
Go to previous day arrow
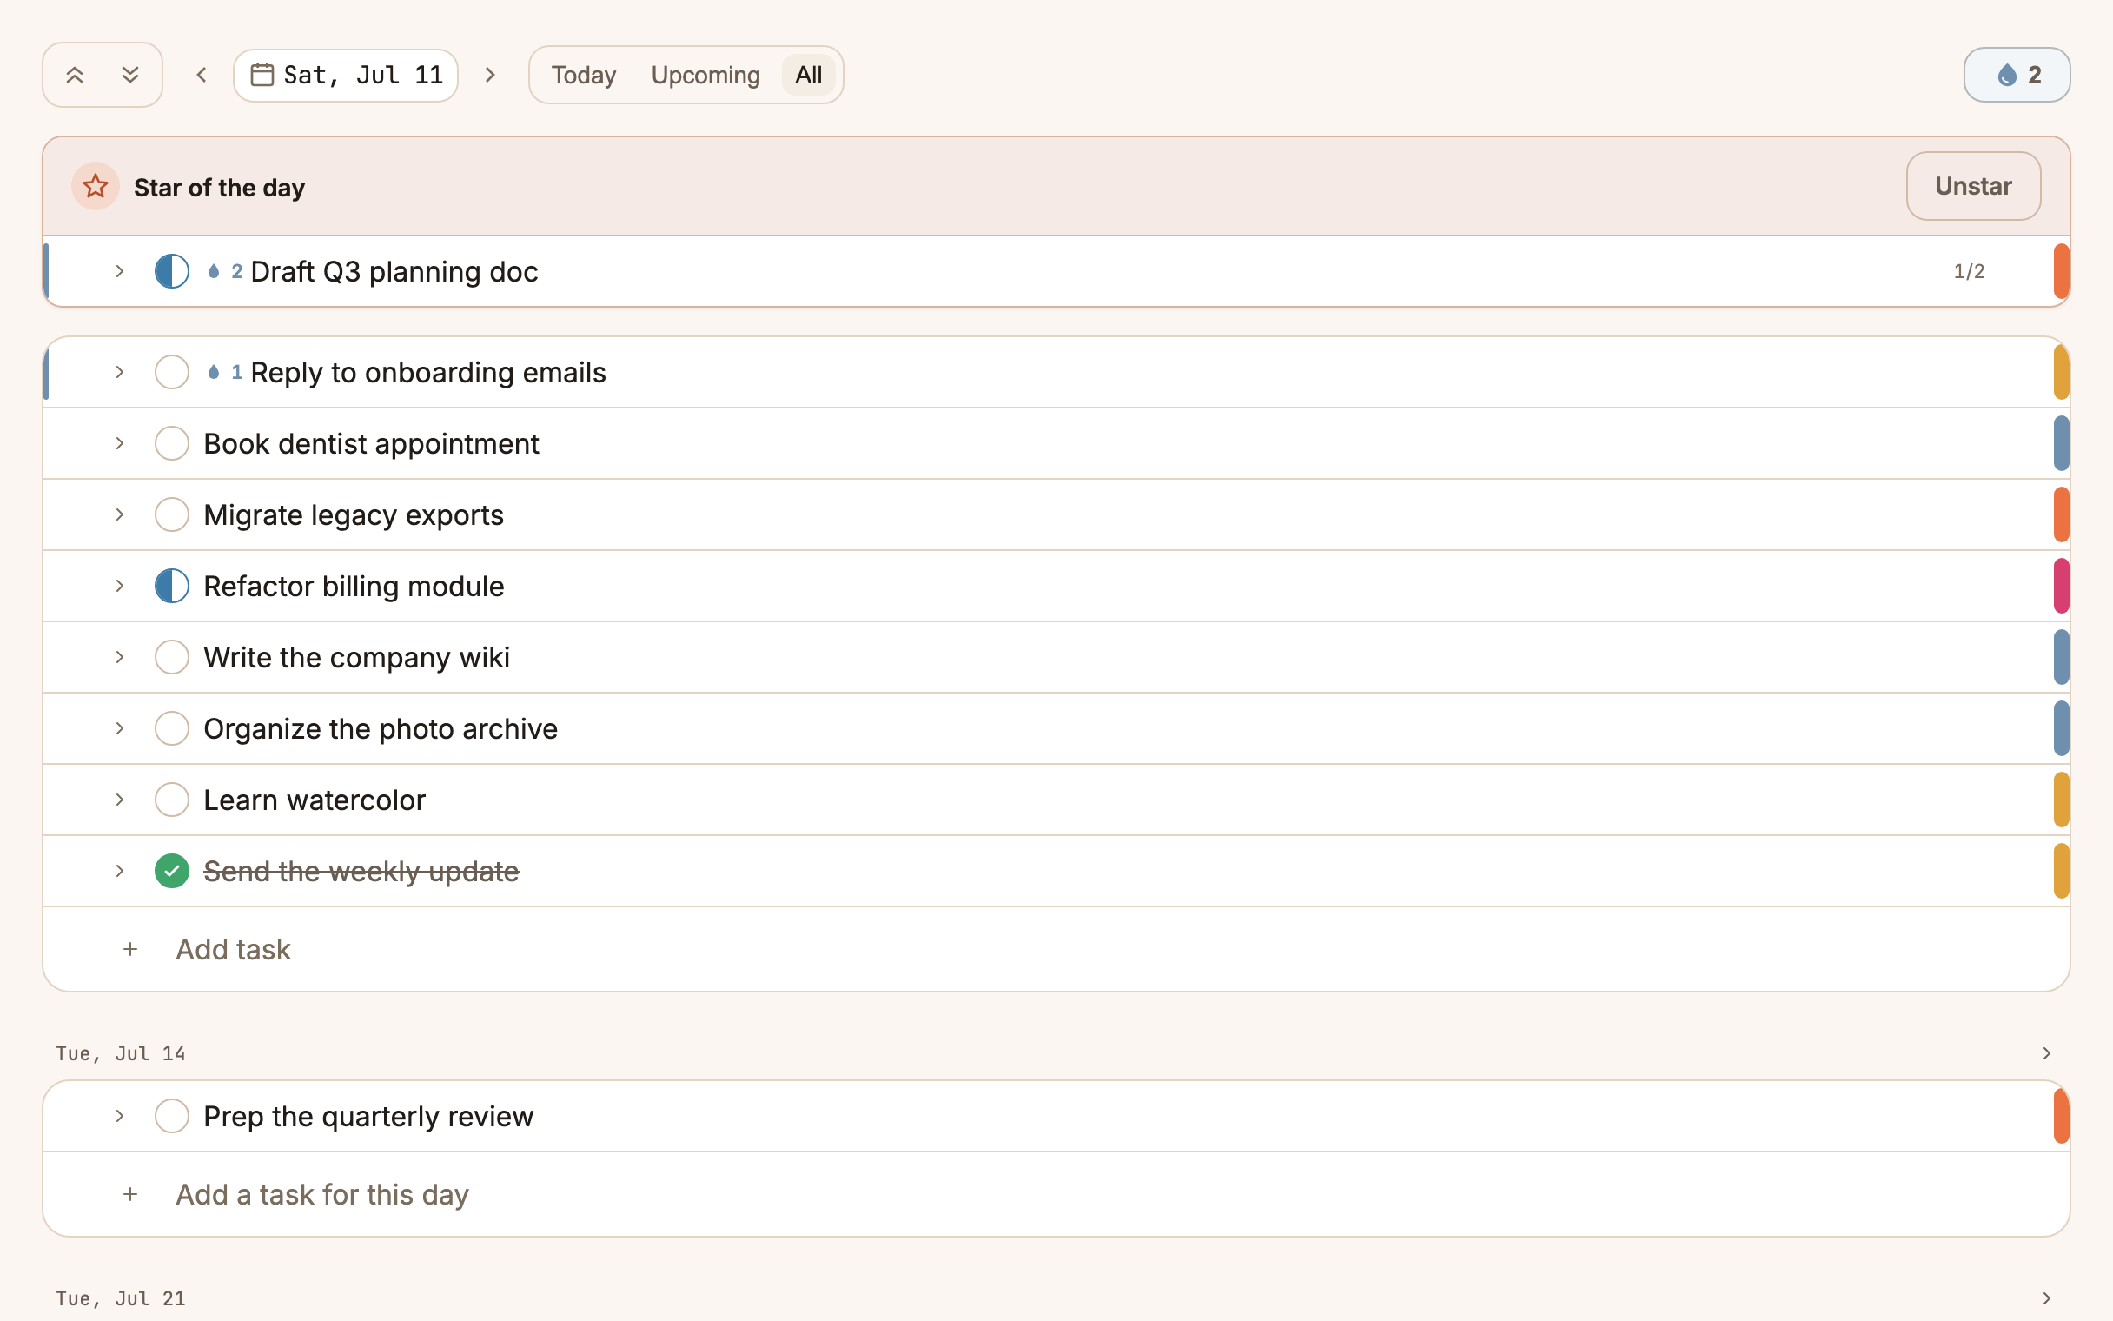click(x=202, y=75)
